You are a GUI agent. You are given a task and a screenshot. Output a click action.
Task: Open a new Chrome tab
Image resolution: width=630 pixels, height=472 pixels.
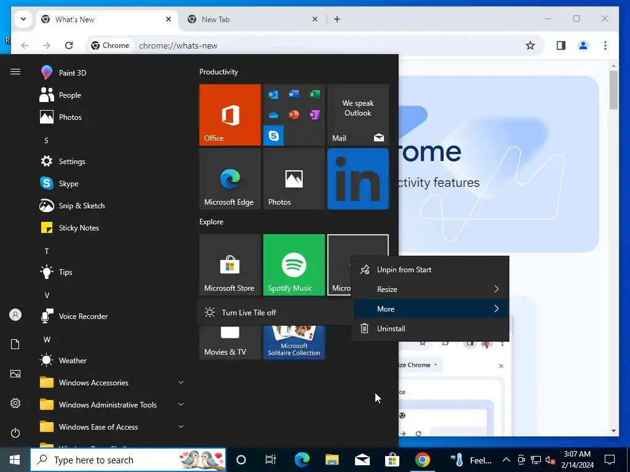[x=337, y=19]
